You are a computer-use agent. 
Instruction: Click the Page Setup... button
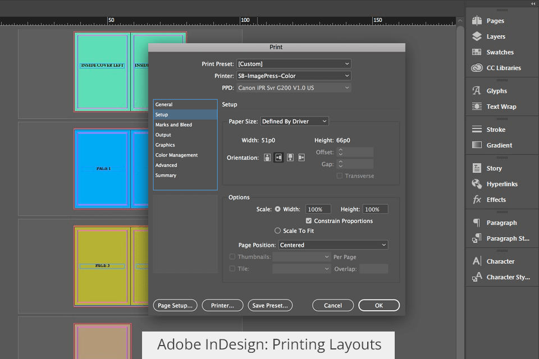pos(175,305)
